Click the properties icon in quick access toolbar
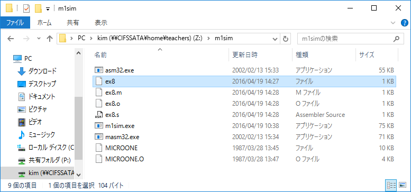 point(26,8)
